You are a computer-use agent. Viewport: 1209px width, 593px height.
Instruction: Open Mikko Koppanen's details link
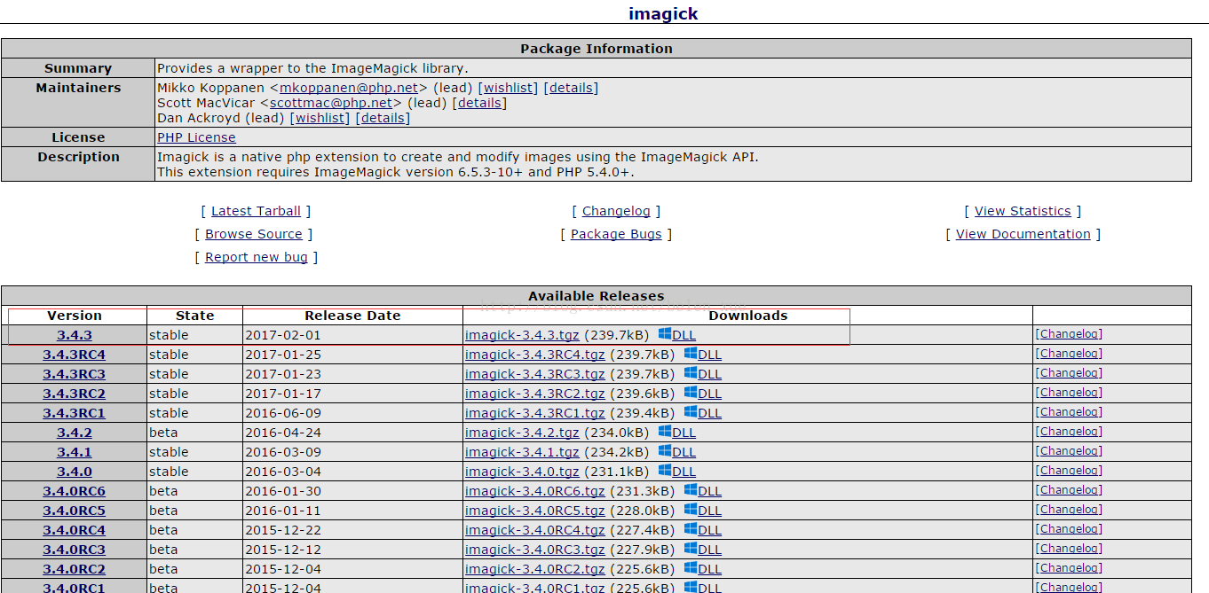[x=571, y=88]
